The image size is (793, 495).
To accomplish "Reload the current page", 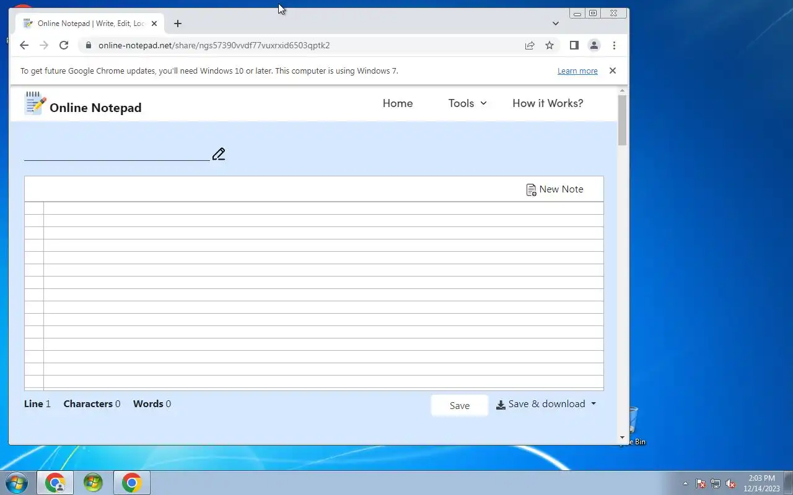I will 63,45.
